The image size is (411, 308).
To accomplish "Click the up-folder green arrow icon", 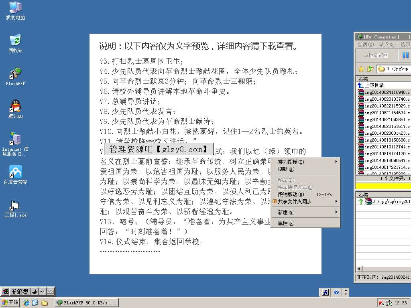I will click(x=370, y=69).
